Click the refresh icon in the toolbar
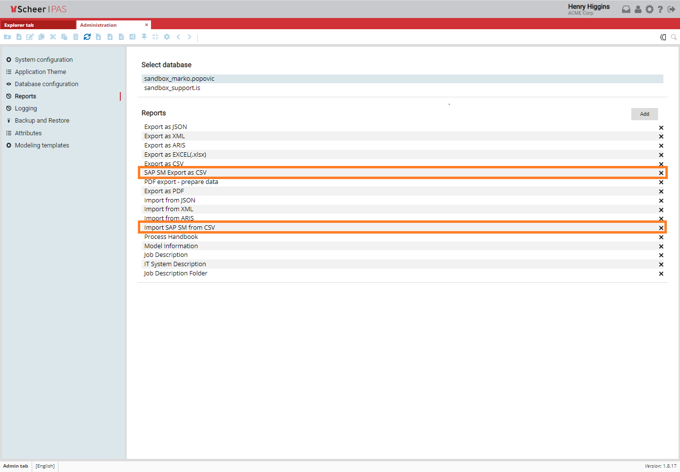The image size is (680, 472). pyautogui.click(x=87, y=36)
